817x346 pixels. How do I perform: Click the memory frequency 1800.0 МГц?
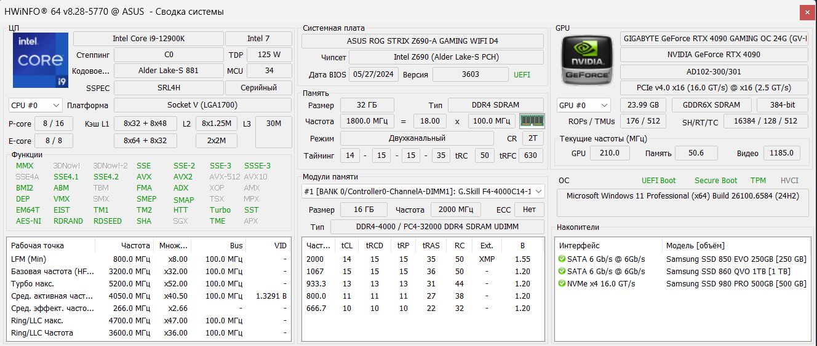tap(367, 121)
